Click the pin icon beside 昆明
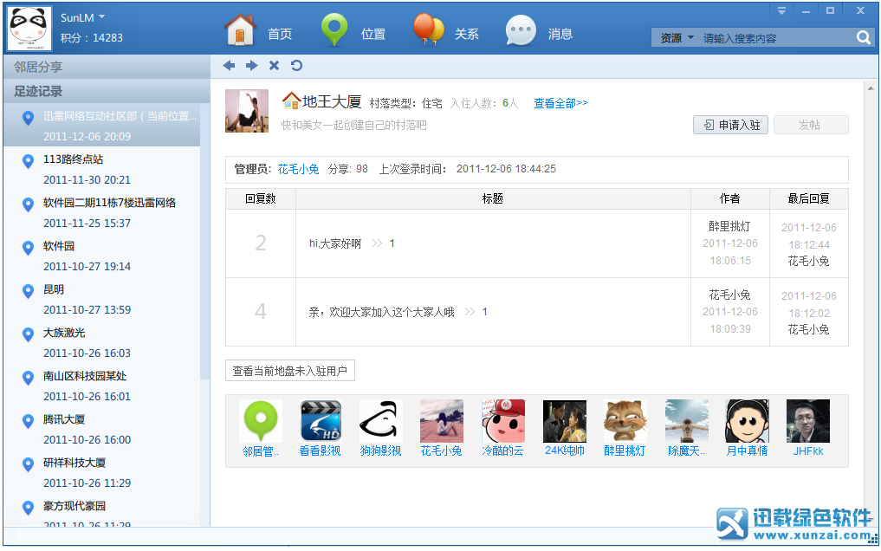 (x=28, y=291)
